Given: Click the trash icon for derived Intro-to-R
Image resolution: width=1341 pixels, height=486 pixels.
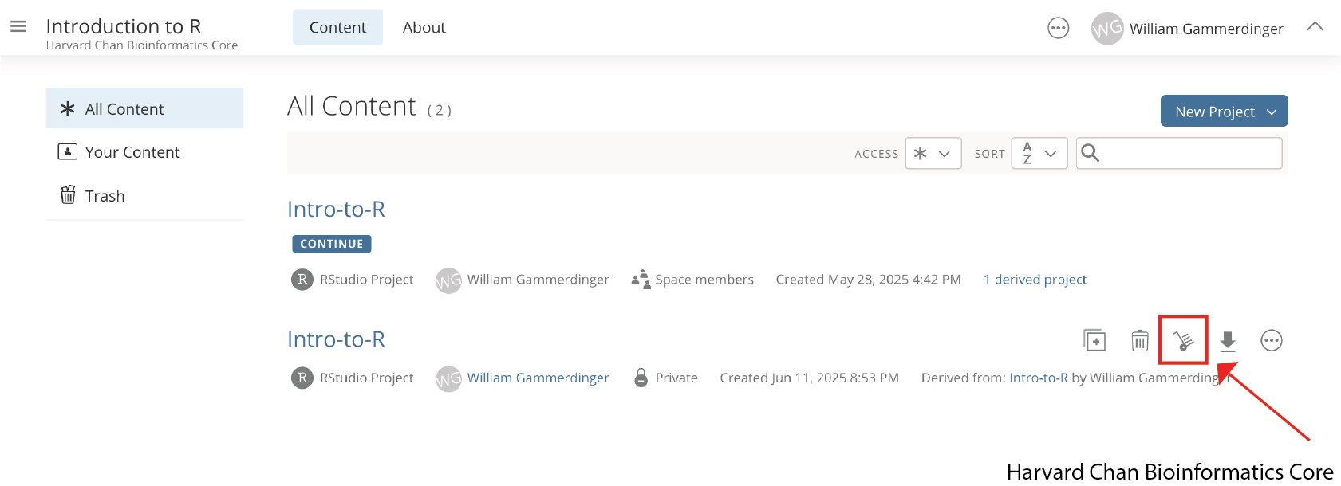Looking at the screenshot, I should (1140, 340).
